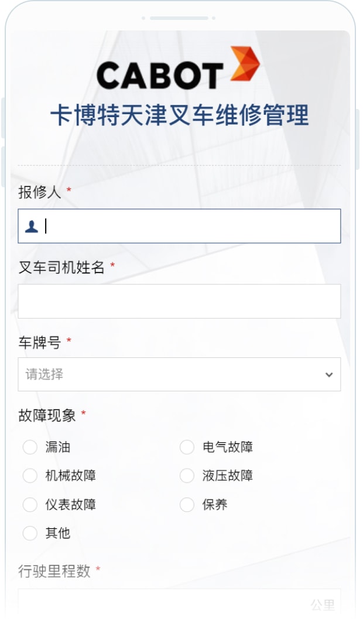Click the chevron arrow on 请选择 dropdown

(x=329, y=375)
